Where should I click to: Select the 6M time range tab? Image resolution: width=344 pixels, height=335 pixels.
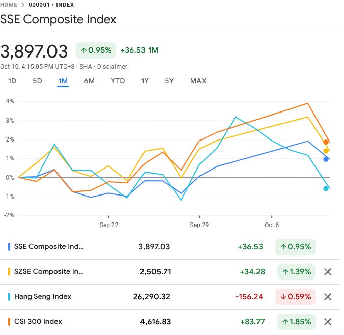pyautogui.click(x=89, y=81)
